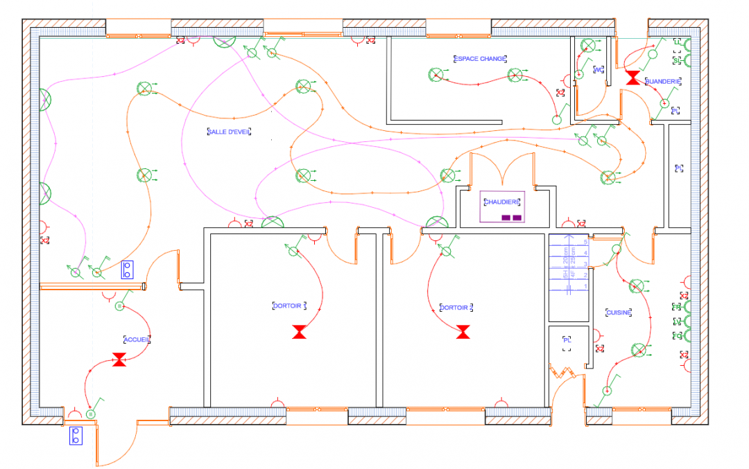
Task: Click the left ceiling light in Espace Change
Action: pos(436,74)
